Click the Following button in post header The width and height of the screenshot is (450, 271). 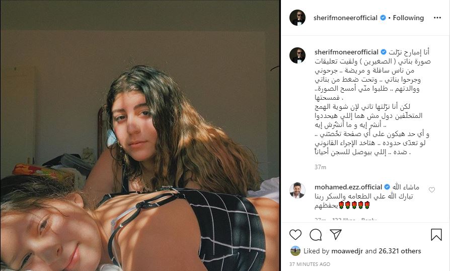tap(408, 18)
